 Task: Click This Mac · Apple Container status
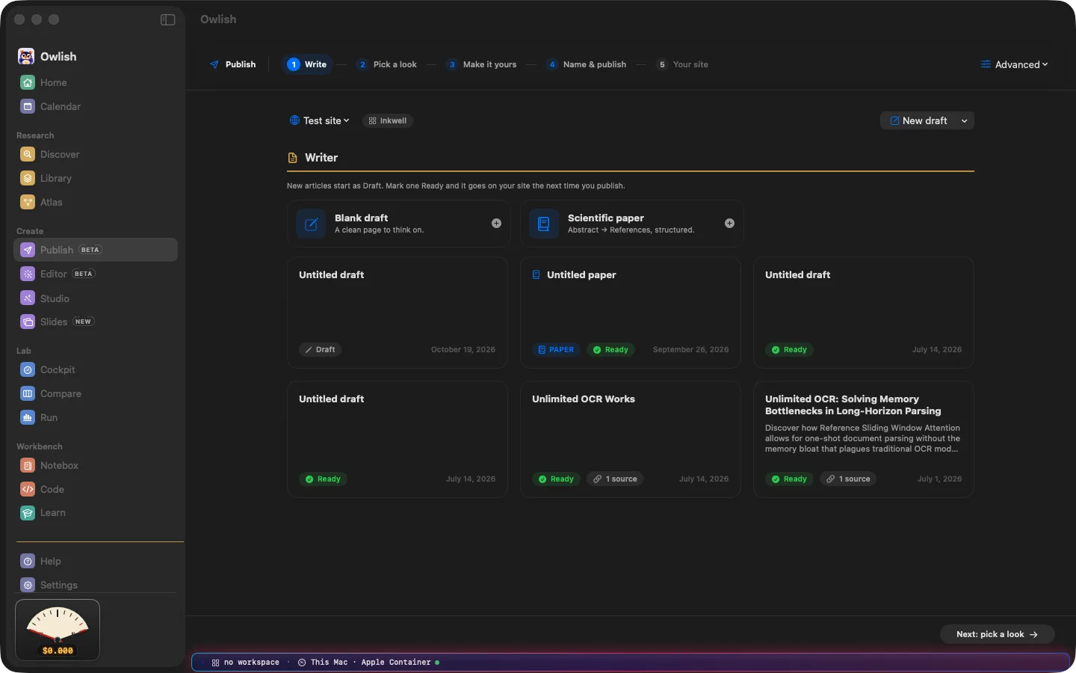(368, 663)
